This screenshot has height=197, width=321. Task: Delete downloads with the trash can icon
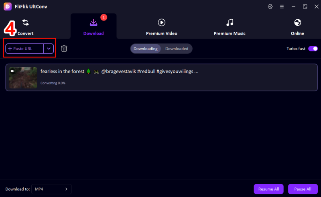pyautogui.click(x=64, y=49)
